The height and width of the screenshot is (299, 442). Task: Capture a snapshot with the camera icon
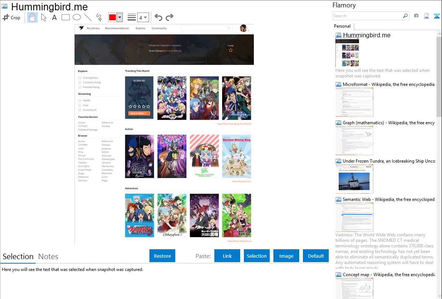(x=416, y=16)
